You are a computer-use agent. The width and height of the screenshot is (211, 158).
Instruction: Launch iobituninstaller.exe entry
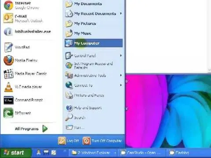pos(27,32)
